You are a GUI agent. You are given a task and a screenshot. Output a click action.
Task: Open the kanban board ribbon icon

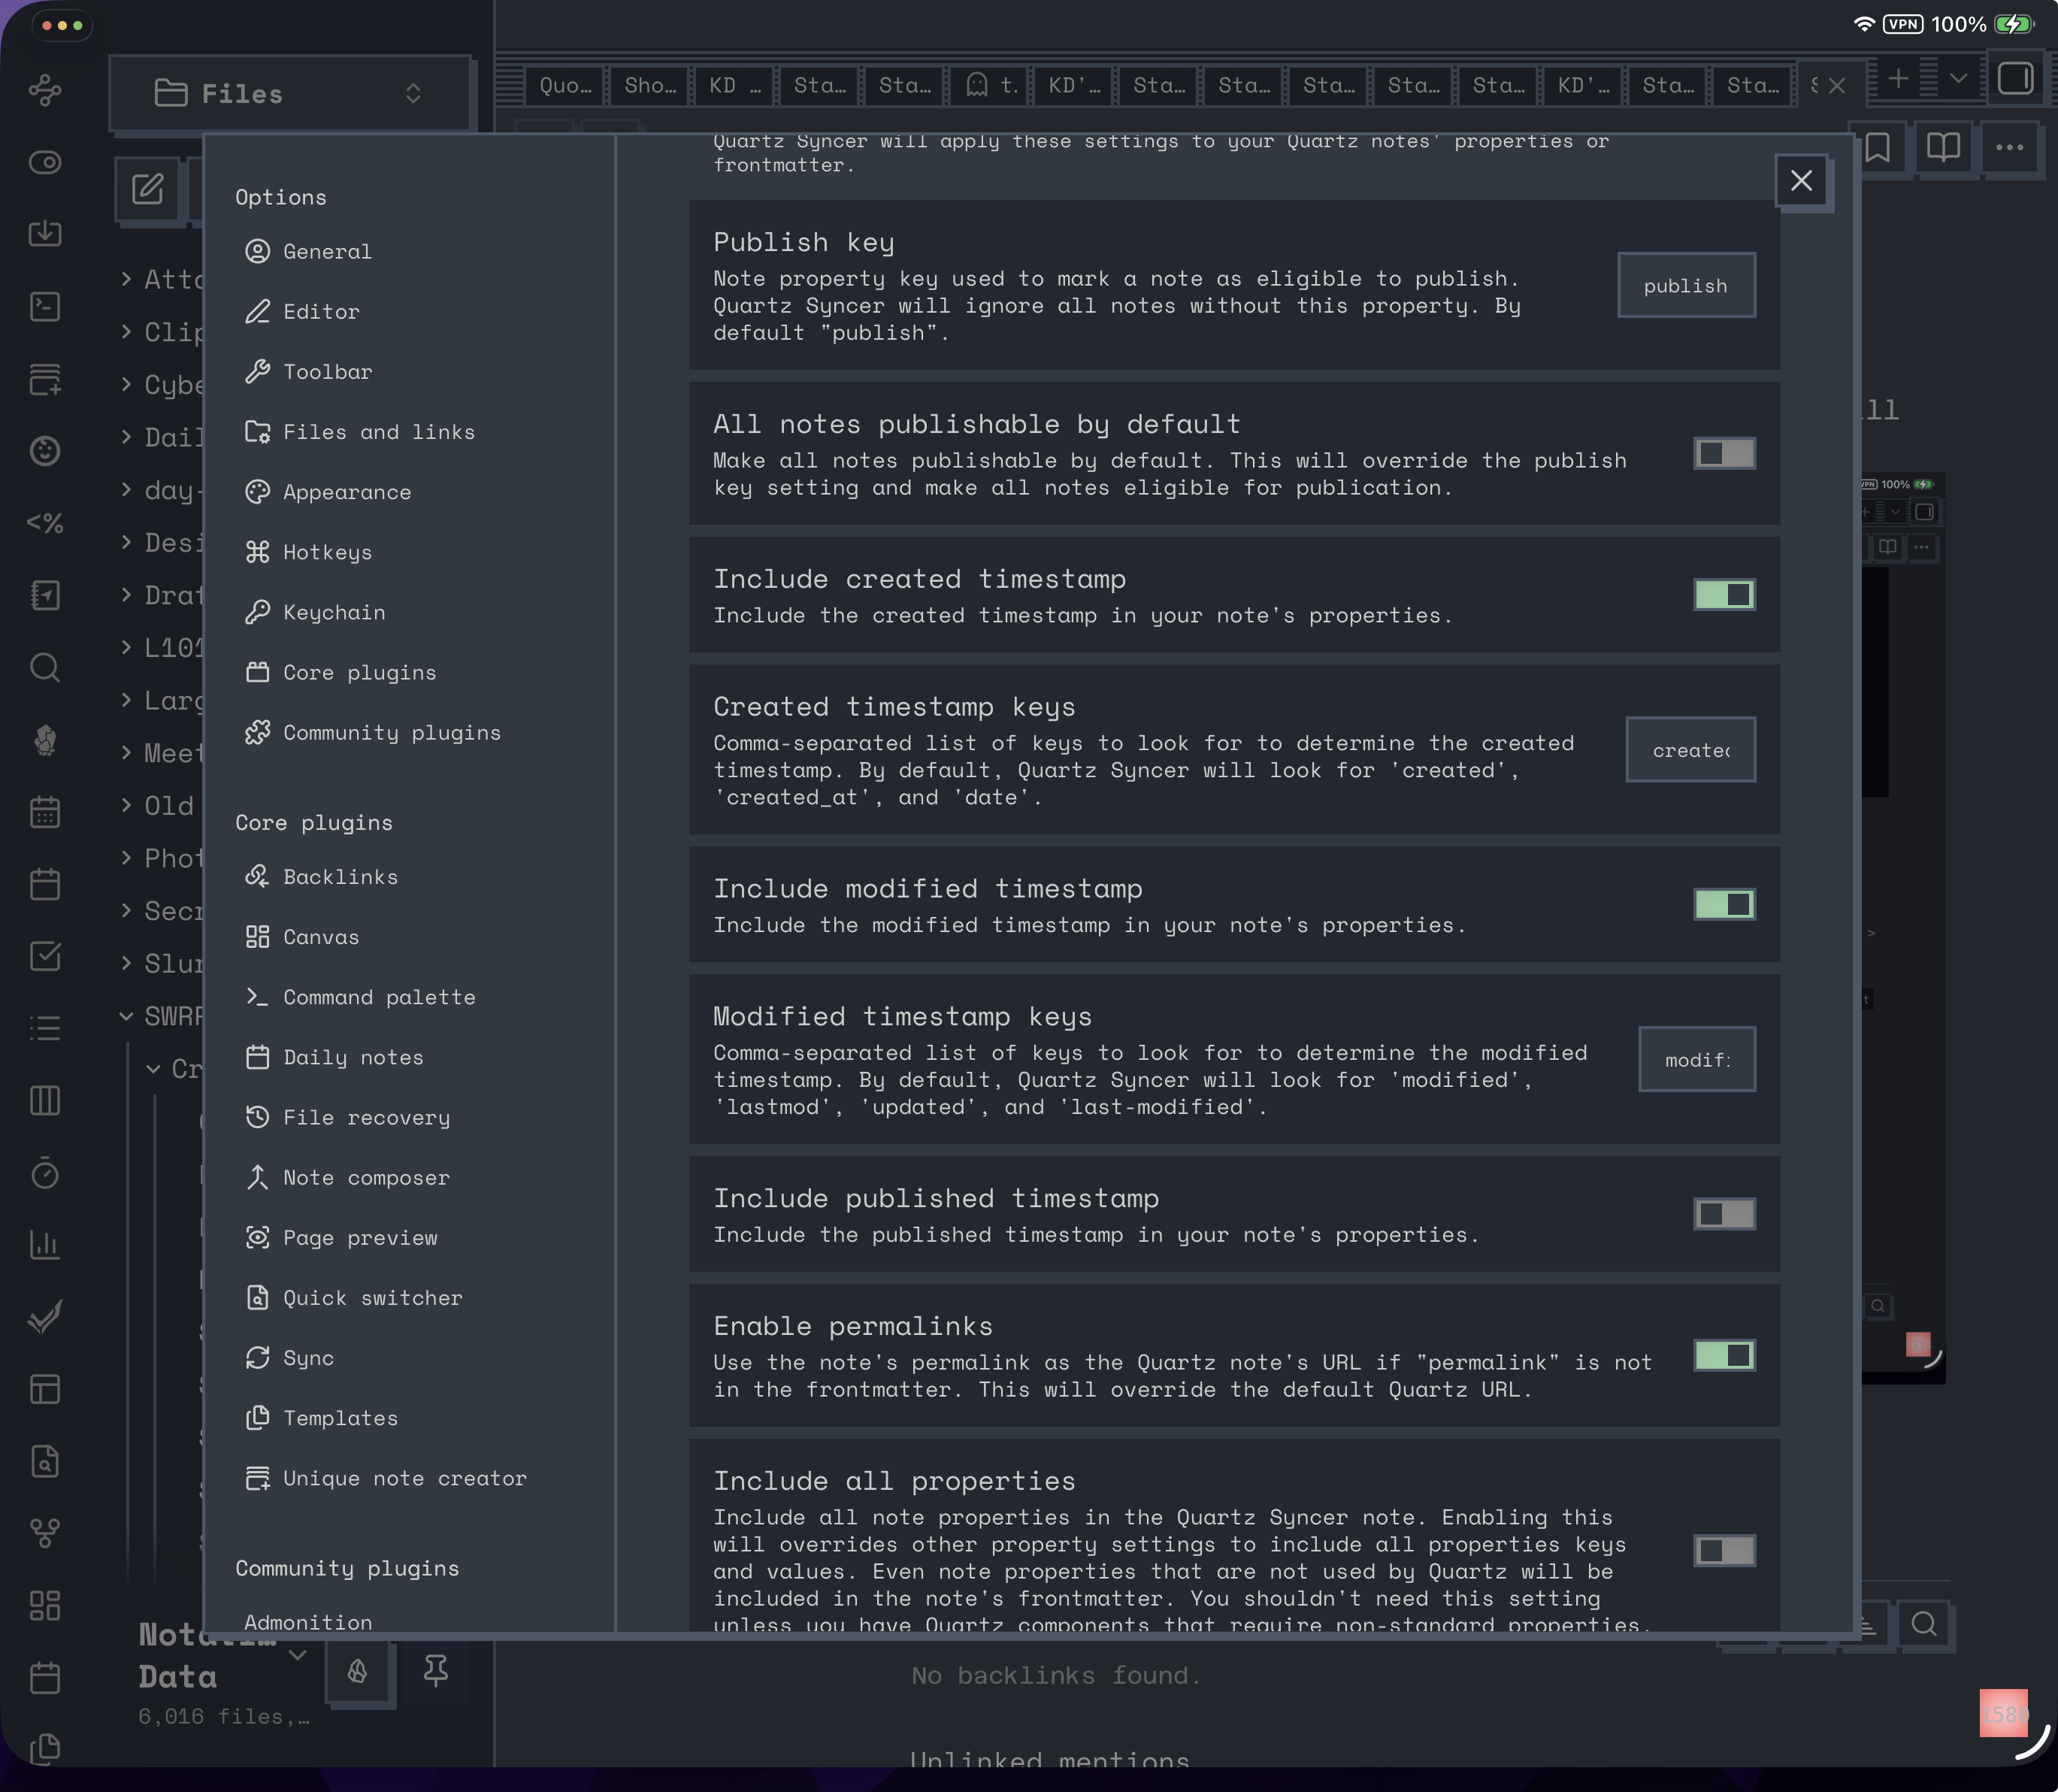[x=45, y=1101]
